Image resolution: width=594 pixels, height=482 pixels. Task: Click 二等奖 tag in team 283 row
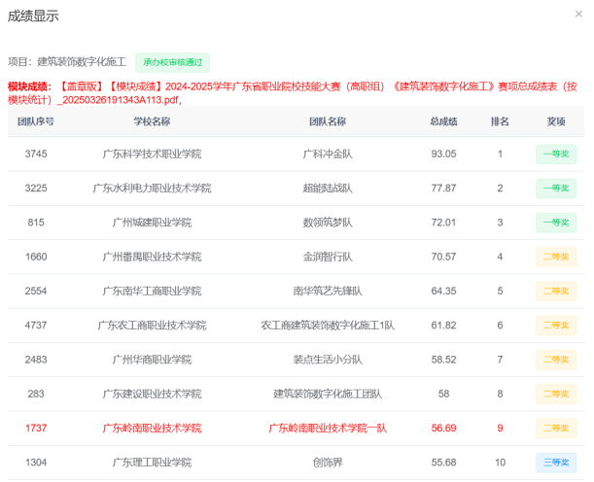pos(556,394)
